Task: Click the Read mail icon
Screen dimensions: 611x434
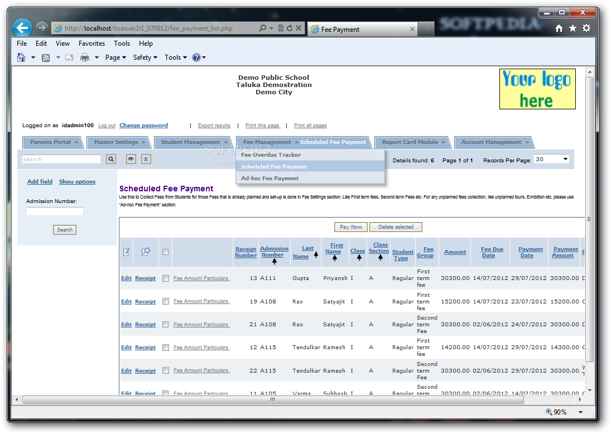Action: tap(69, 57)
